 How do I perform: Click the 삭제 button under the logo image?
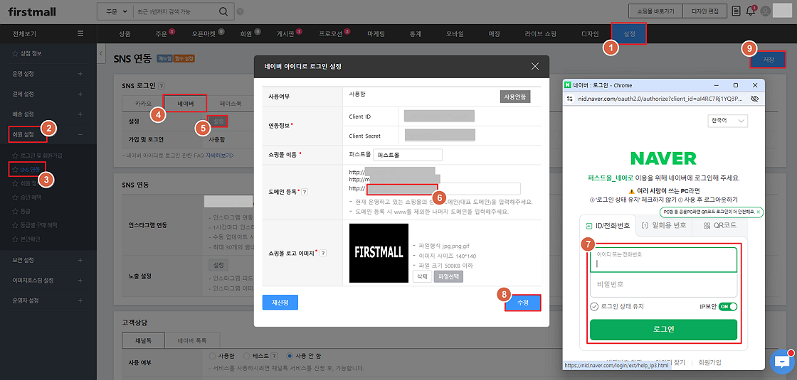422,276
